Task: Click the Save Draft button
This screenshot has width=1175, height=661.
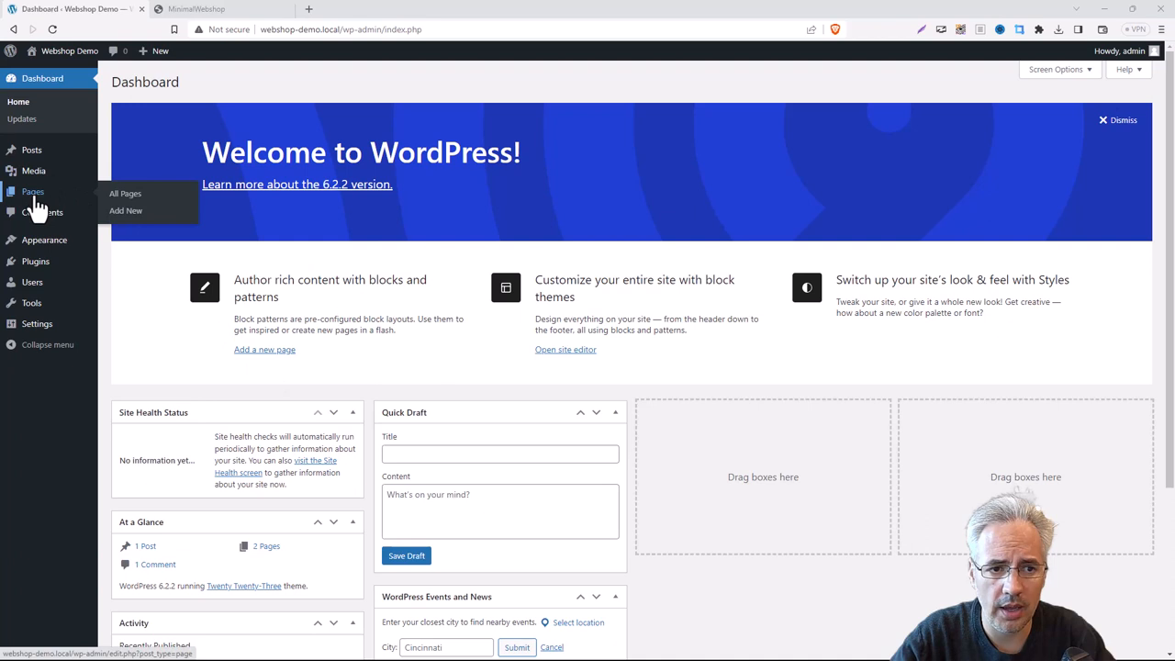Action: 407,556
